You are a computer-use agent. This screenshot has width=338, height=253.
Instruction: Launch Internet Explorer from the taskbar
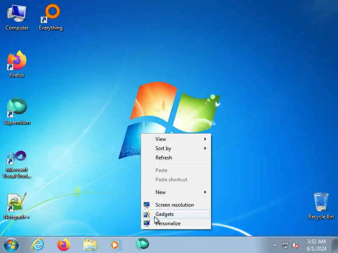[38, 245]
